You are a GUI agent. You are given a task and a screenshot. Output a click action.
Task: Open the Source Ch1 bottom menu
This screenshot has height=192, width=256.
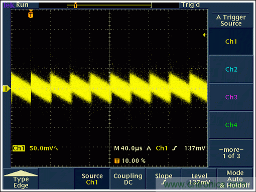tap(92, 179)
